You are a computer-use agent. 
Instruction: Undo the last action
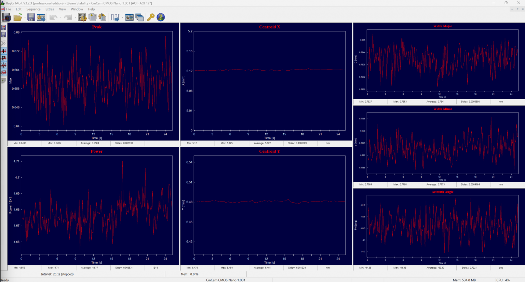point(54,17)
